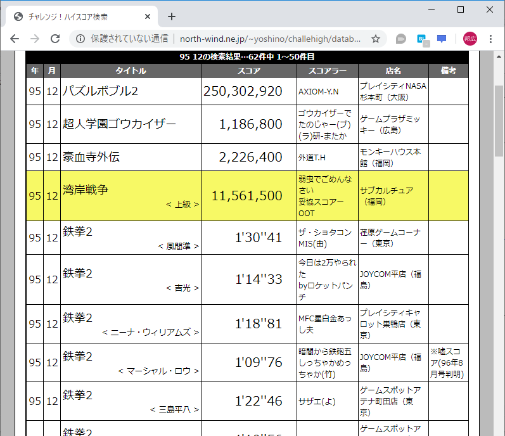
Task: Click the スコアラー column header
Action: coord(328,71)
